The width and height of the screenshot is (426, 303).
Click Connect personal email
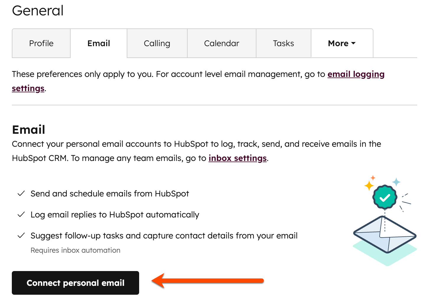coord(75,283)
